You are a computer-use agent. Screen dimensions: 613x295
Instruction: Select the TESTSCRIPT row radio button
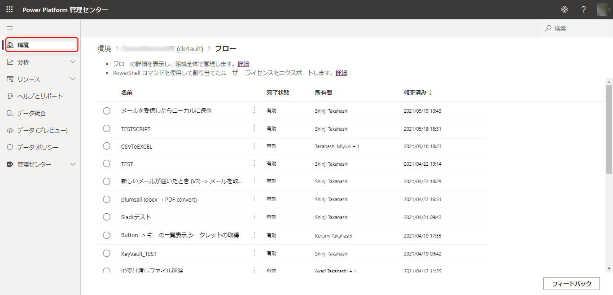pyautogui.click(x=106, y=128)
